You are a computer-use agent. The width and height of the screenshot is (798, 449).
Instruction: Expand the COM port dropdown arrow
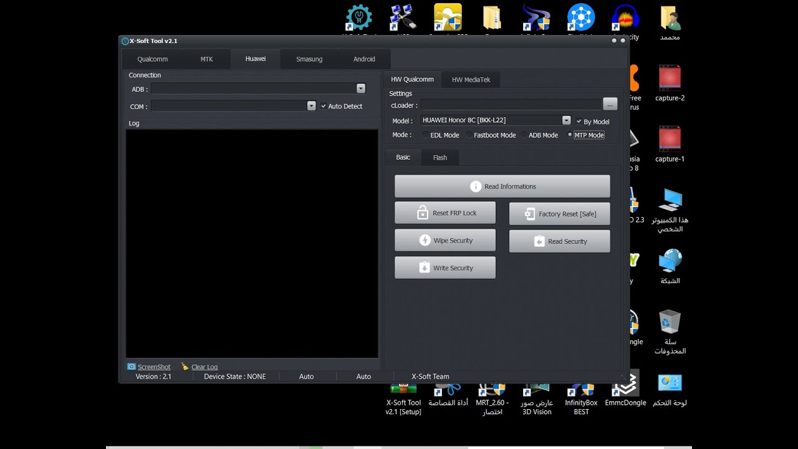pos(312,106)
